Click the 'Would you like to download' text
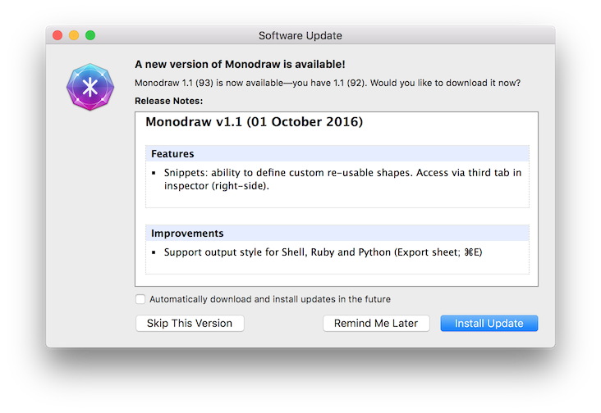The height and width of the screenshot is (413, 601). tap(445, 83)
